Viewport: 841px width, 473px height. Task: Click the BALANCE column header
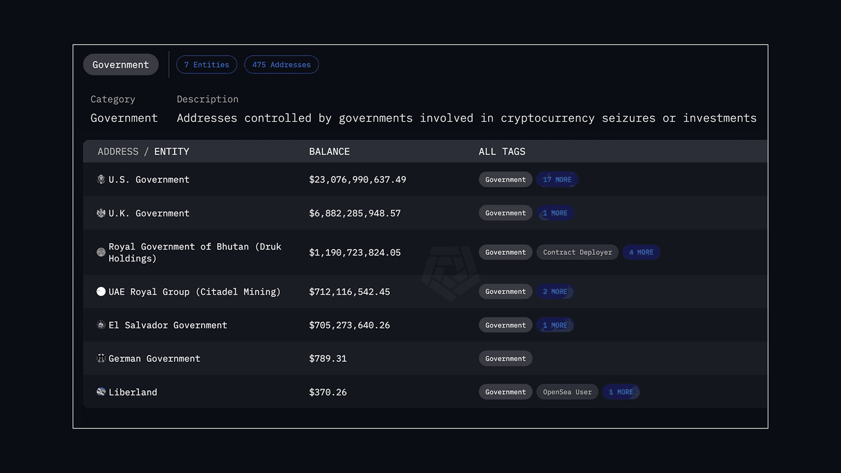(x=329, y=151)
